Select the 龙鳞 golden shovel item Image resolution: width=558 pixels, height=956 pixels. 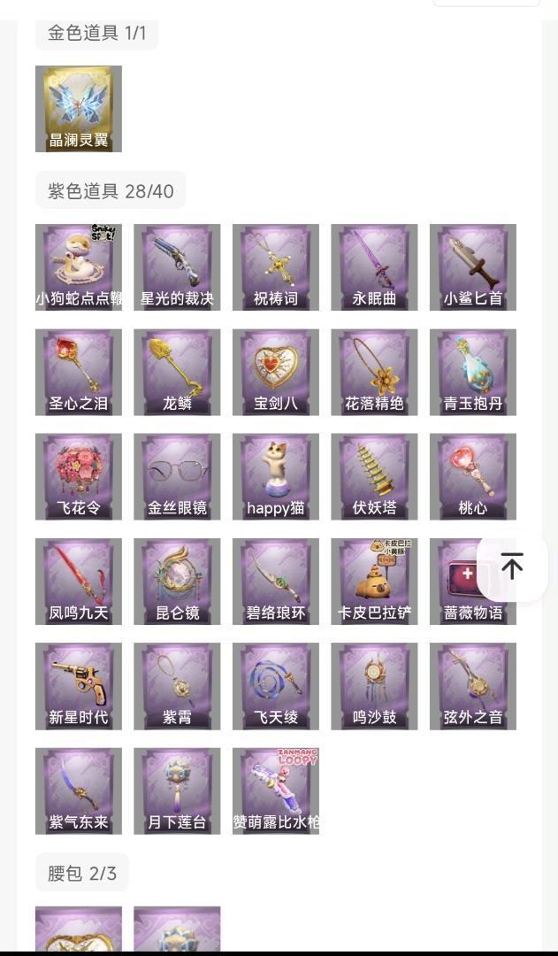pyautogui.click(x=177, y=372)
